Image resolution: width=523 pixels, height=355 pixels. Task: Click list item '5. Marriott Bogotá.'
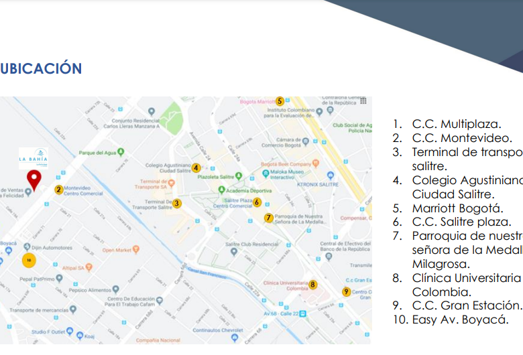point(448,208)
